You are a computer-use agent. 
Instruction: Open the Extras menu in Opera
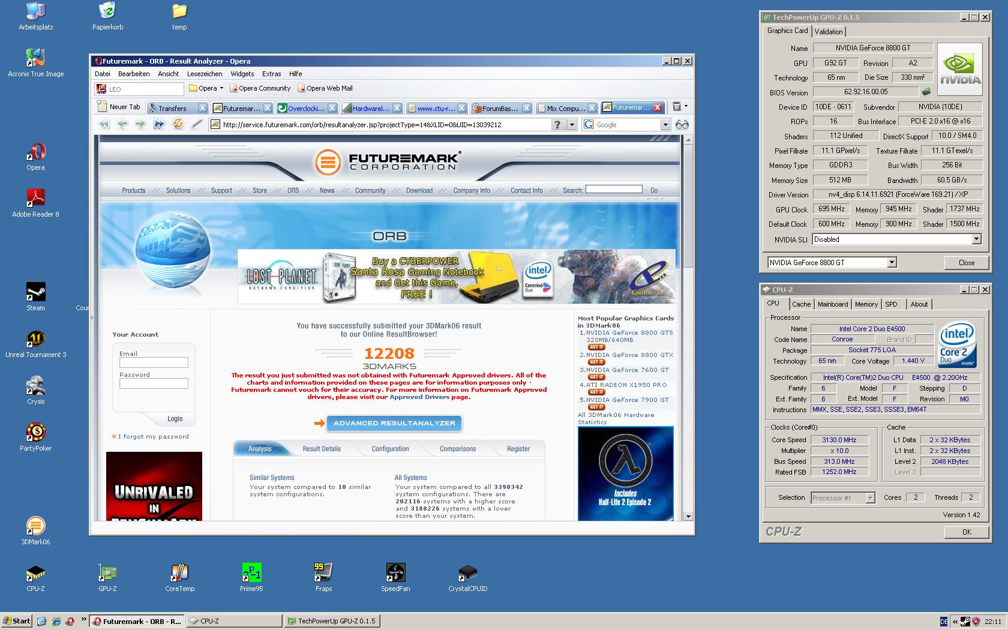click(271, 74)
